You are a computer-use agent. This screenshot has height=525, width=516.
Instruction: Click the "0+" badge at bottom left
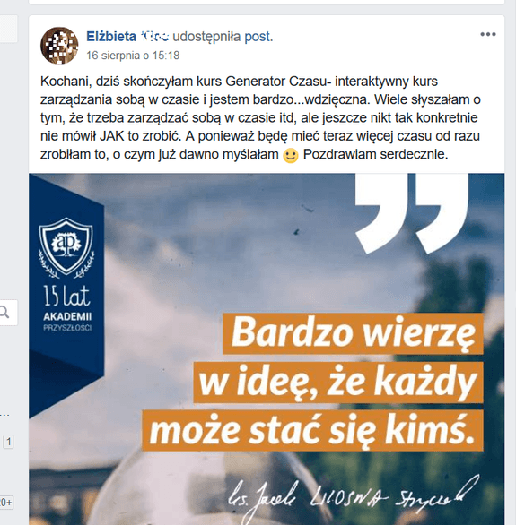pyautogui.click(x=6, y=503)
